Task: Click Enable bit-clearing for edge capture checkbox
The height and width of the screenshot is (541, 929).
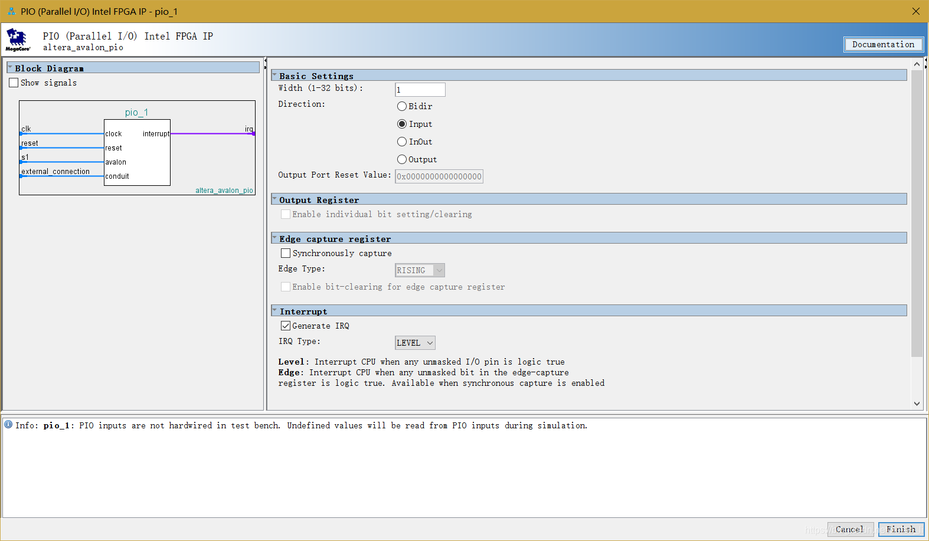Action: pos(286,287)
